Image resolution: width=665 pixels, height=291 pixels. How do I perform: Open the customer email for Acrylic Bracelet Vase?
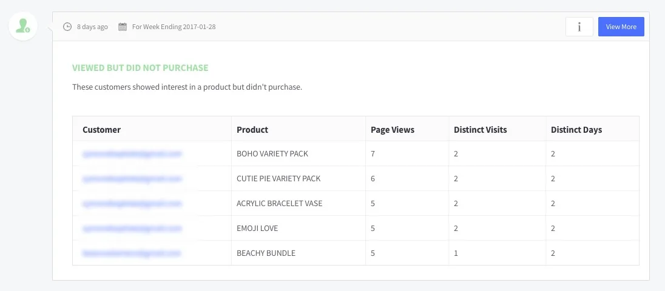point(132,204)
